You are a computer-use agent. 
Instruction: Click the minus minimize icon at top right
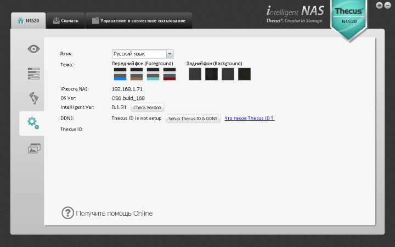point(387,5)
